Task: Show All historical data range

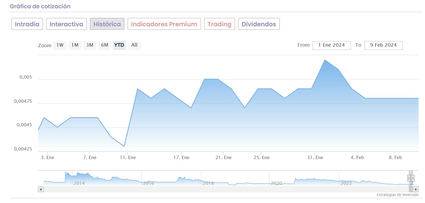Action: (x=134, y=45)
